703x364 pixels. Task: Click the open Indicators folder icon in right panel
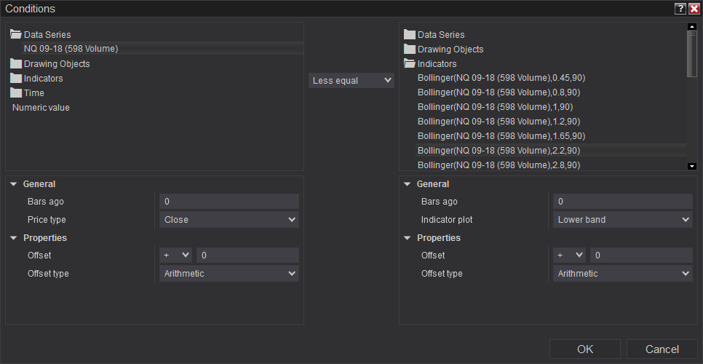coord(410,63)
